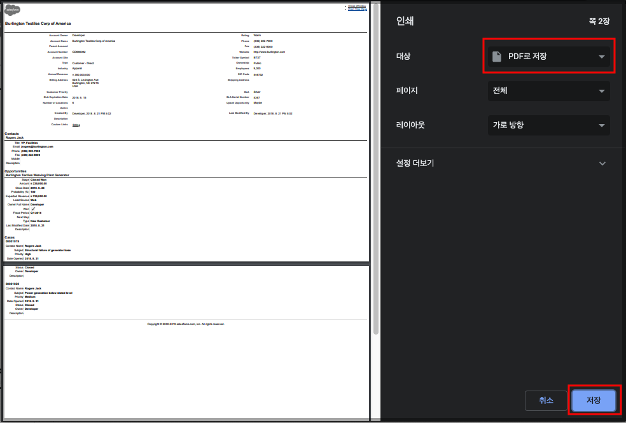The height and width of the screenshot is (423, 626).
Task: Click the Cases section heading
Action: pyautogui.click(x=10, y=237)
